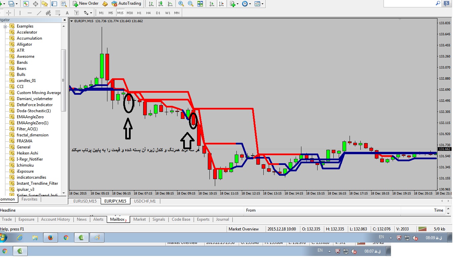Select the Text Label tool
460x258 pixels.
point(77,13)
